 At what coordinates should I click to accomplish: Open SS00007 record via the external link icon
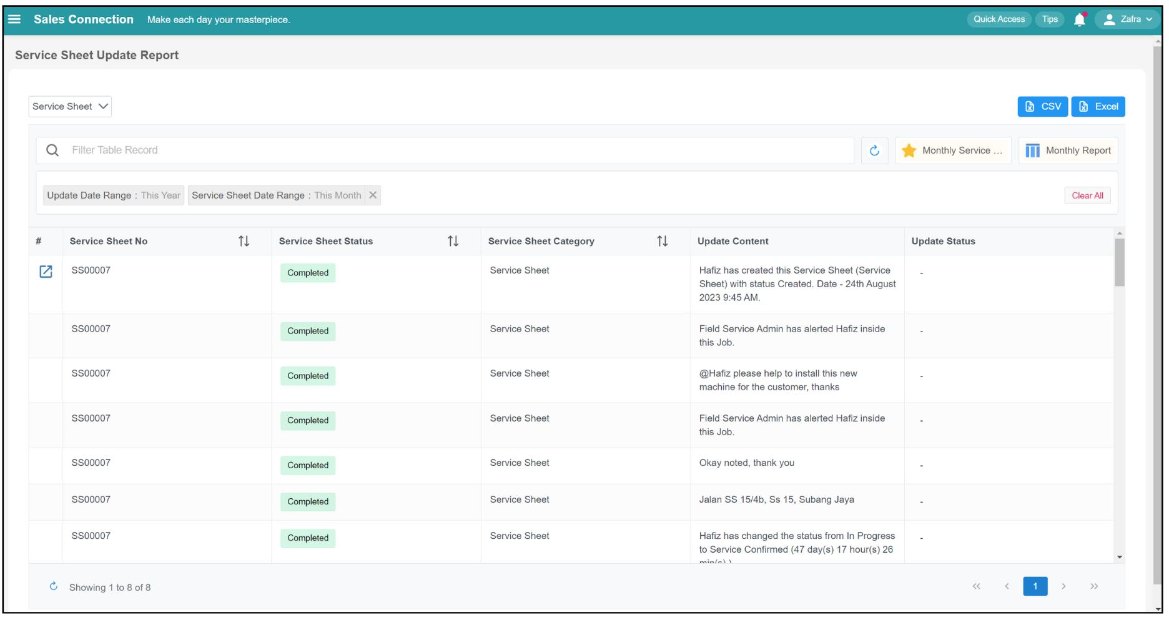coord(46,272)
